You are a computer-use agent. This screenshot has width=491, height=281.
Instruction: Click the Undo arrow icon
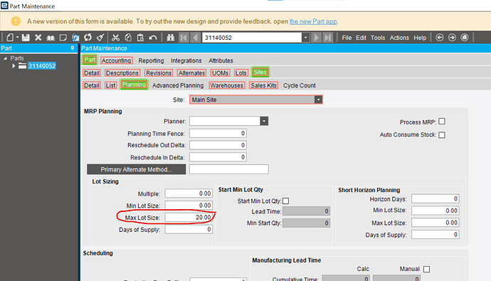(x=153, y=38)
